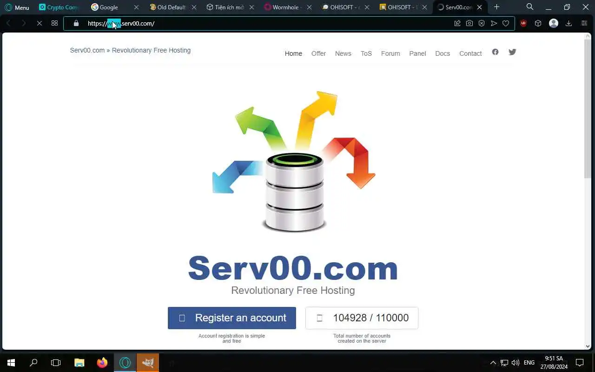The width and height of the screenshot is (595, 372).
Task: Go back with the back arrow
Action: coord(8,23)
